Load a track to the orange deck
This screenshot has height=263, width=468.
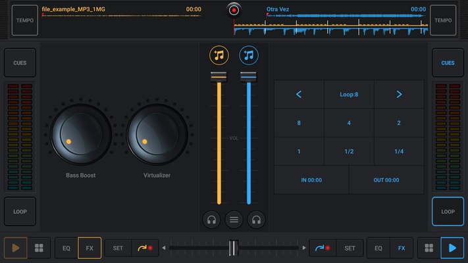tap(219, 55)
